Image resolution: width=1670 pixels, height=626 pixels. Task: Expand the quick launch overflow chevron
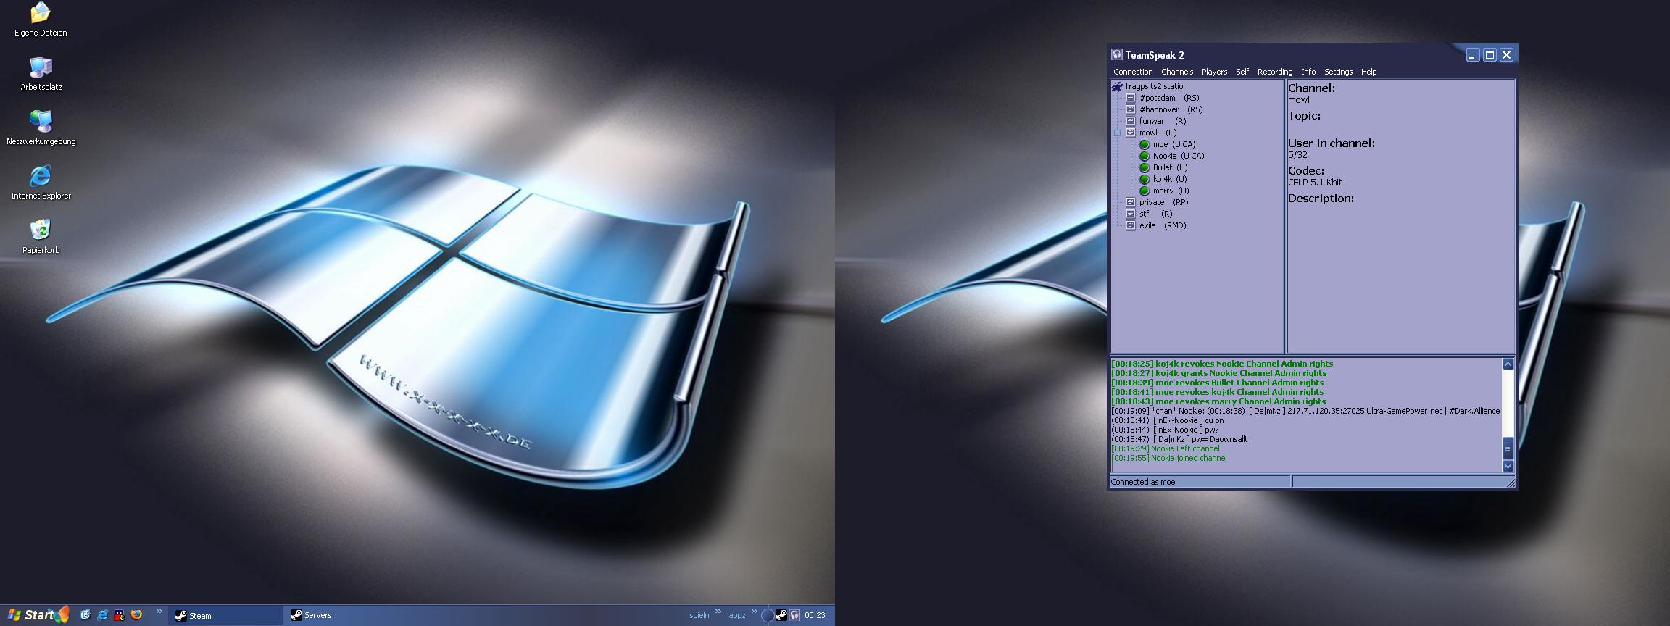coord(159,612)
